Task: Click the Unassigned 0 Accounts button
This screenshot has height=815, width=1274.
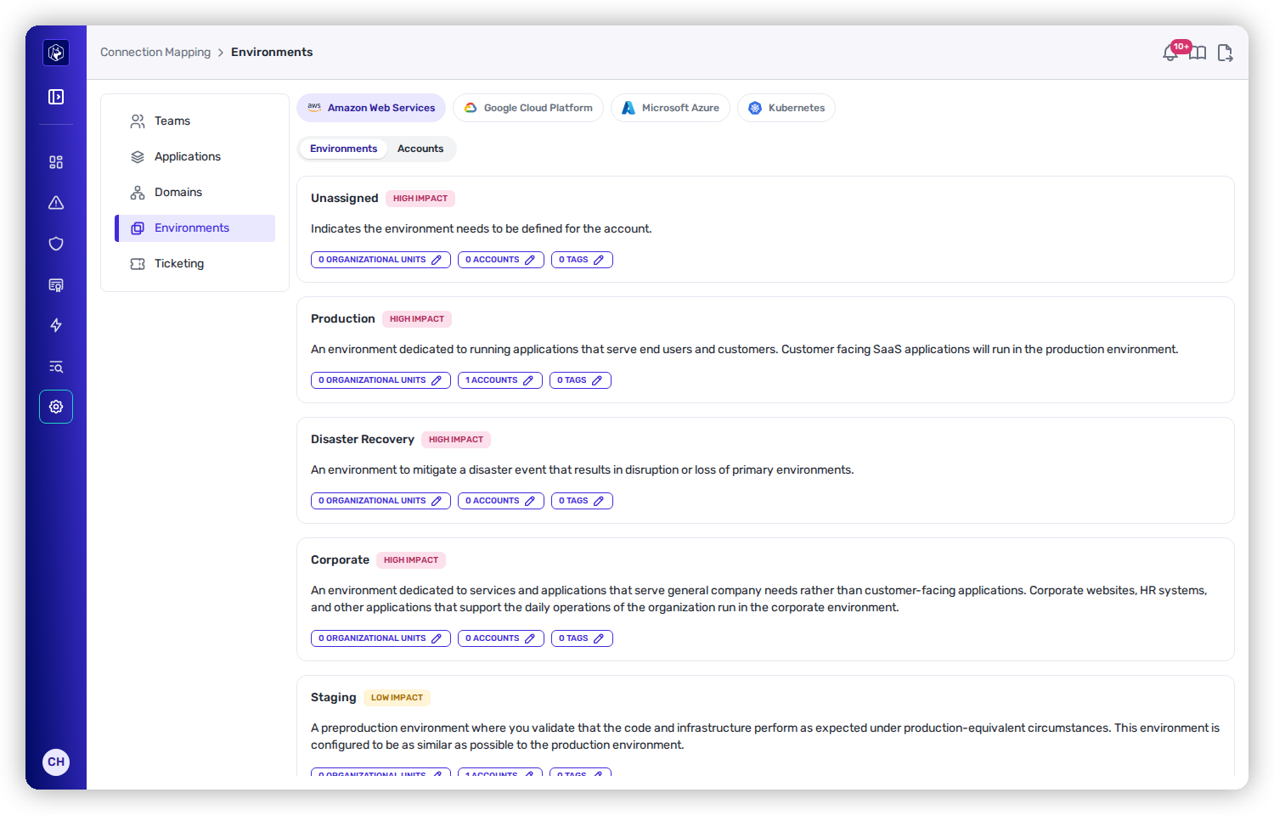Action: pos(501,260)
